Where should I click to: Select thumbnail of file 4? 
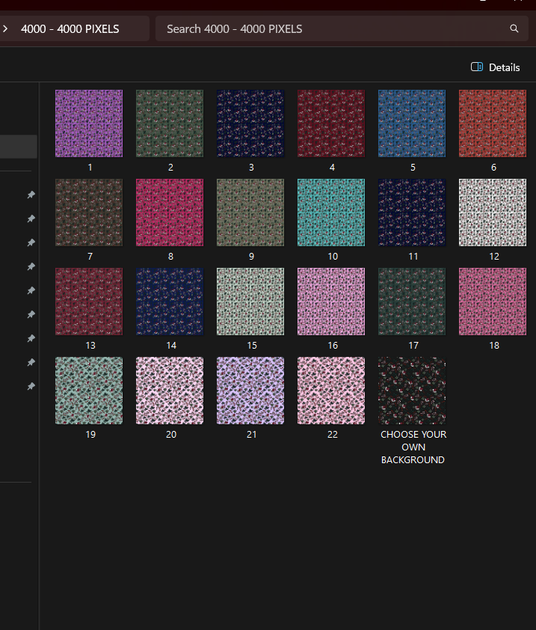331,123
